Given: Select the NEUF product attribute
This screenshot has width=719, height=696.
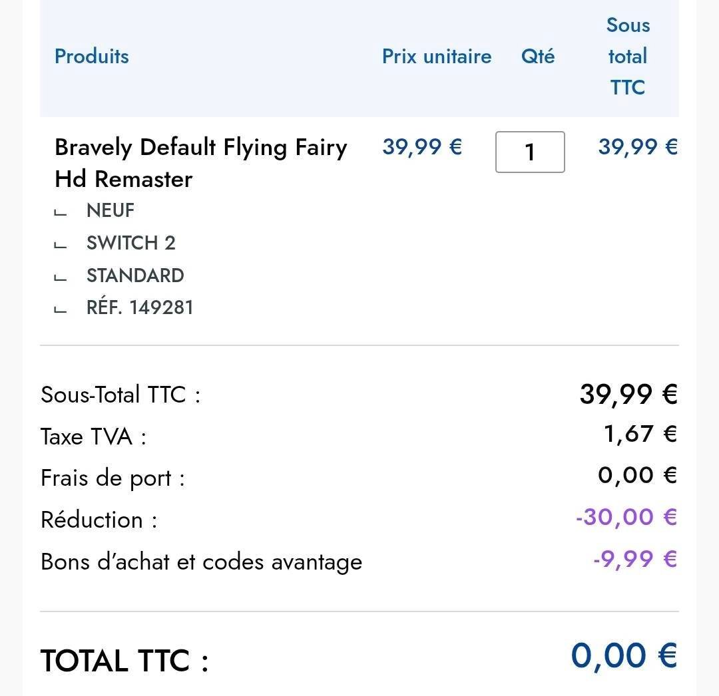Looking at the screenshot, I should (111, 211).
